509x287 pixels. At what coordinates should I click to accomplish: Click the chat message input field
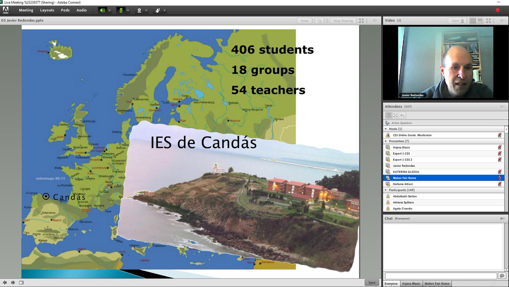coord(441,275)
